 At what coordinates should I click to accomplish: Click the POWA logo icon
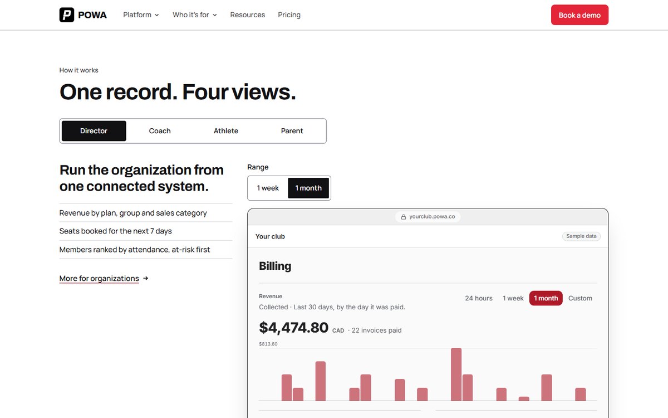tap(67, 15)
